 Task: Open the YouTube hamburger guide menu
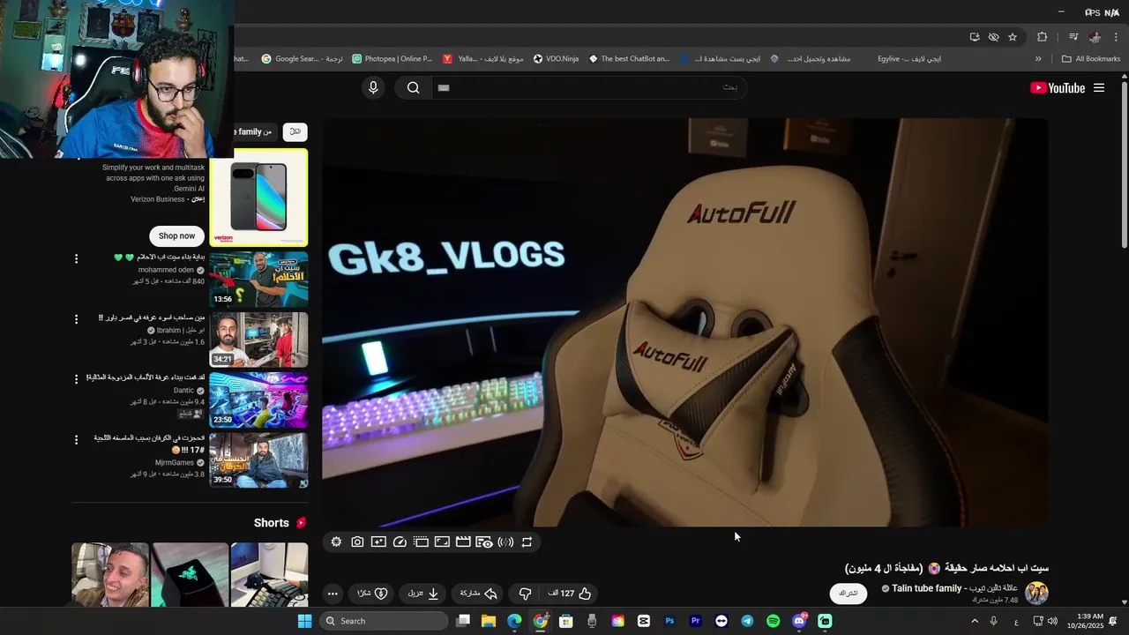[x=1099, y=87]
